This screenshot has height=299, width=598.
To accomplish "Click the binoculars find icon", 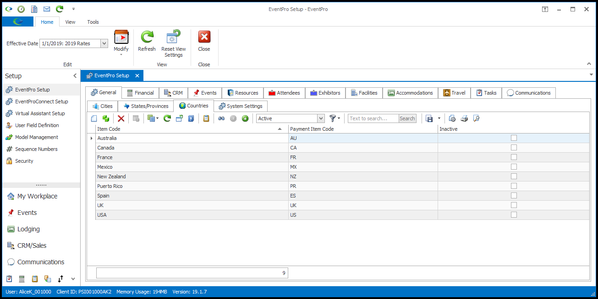I will pos(221,118).
